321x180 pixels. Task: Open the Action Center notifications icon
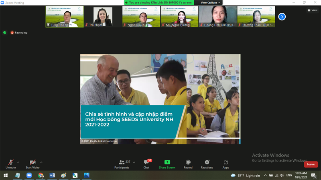314,175
